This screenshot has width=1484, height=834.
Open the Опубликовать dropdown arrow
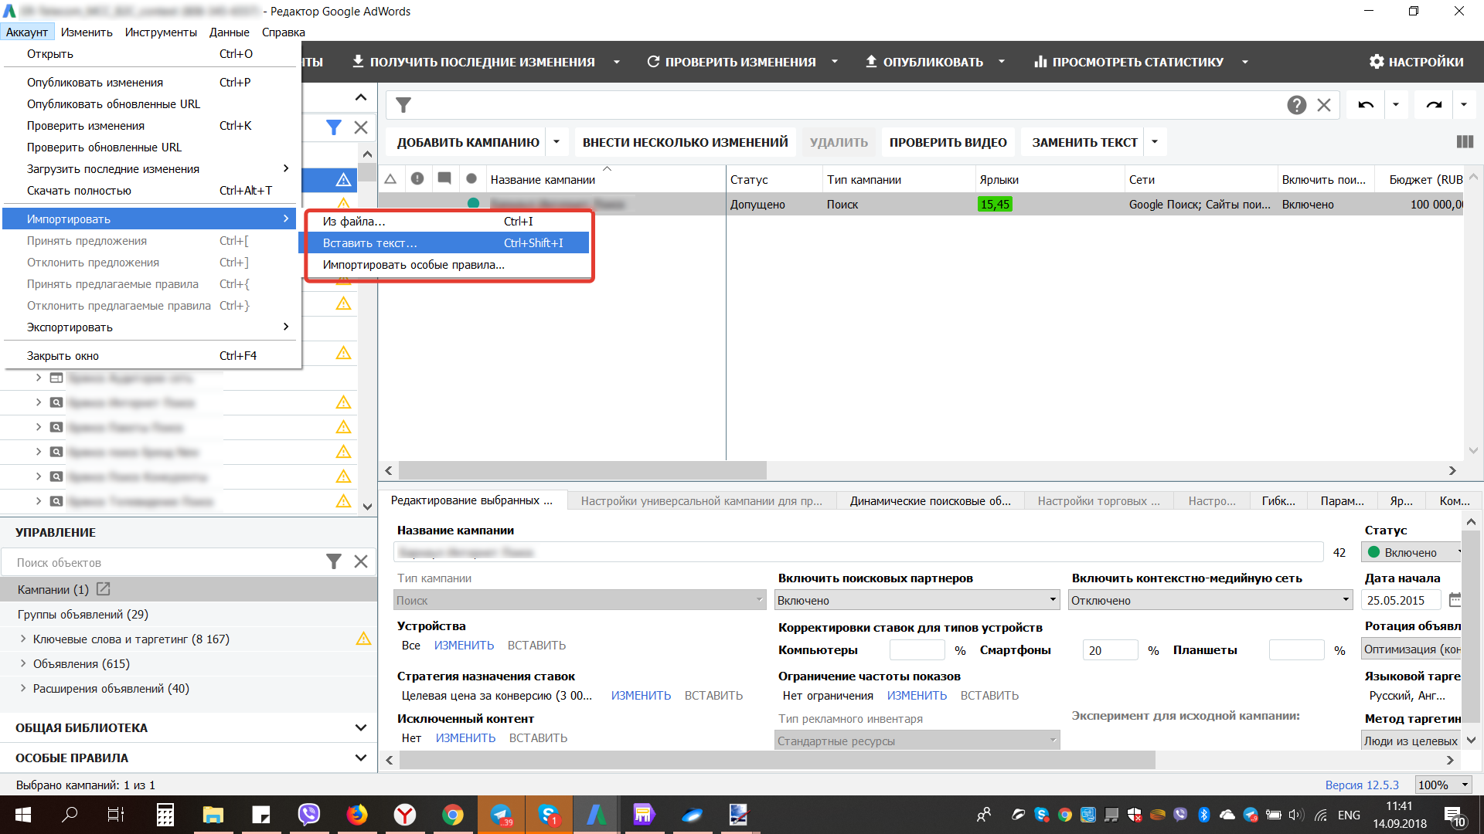point(1002,62)
